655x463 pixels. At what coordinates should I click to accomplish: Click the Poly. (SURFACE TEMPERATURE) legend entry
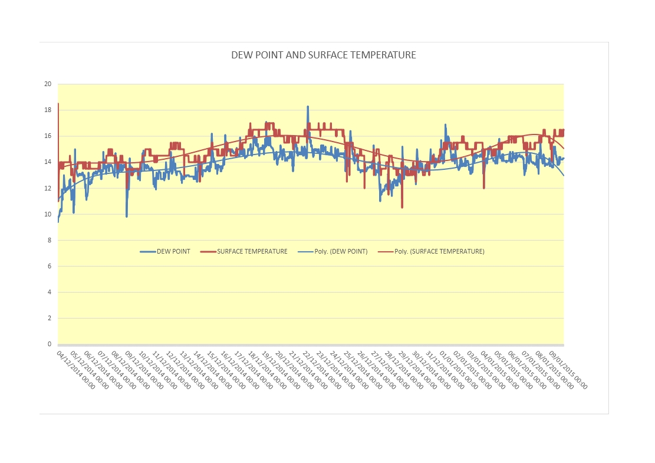(439, 251)
